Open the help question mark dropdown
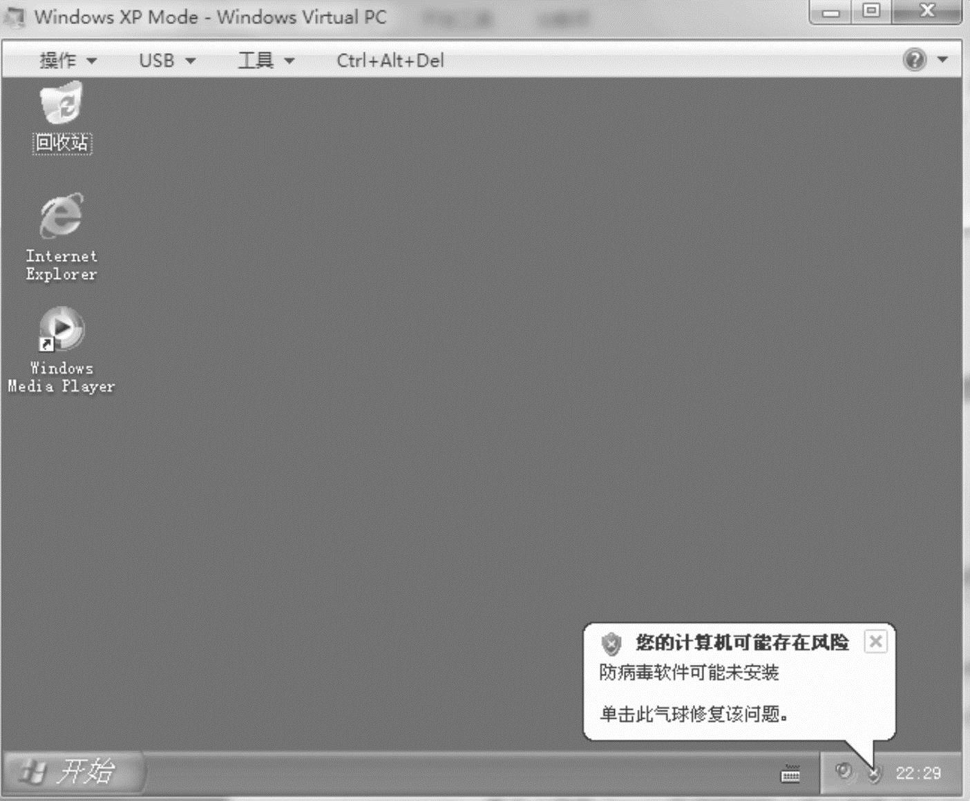 (925, 60)
